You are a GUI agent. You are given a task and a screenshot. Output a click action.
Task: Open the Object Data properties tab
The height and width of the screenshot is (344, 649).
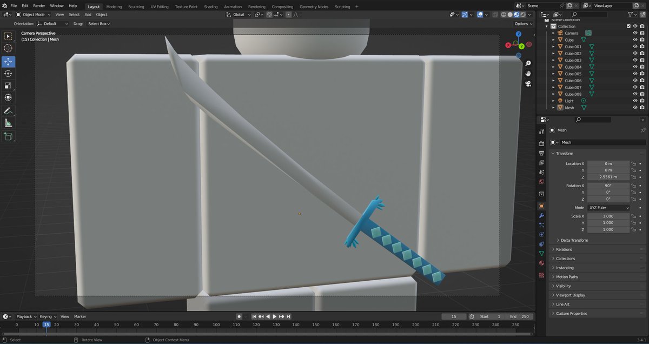[541, 254]
